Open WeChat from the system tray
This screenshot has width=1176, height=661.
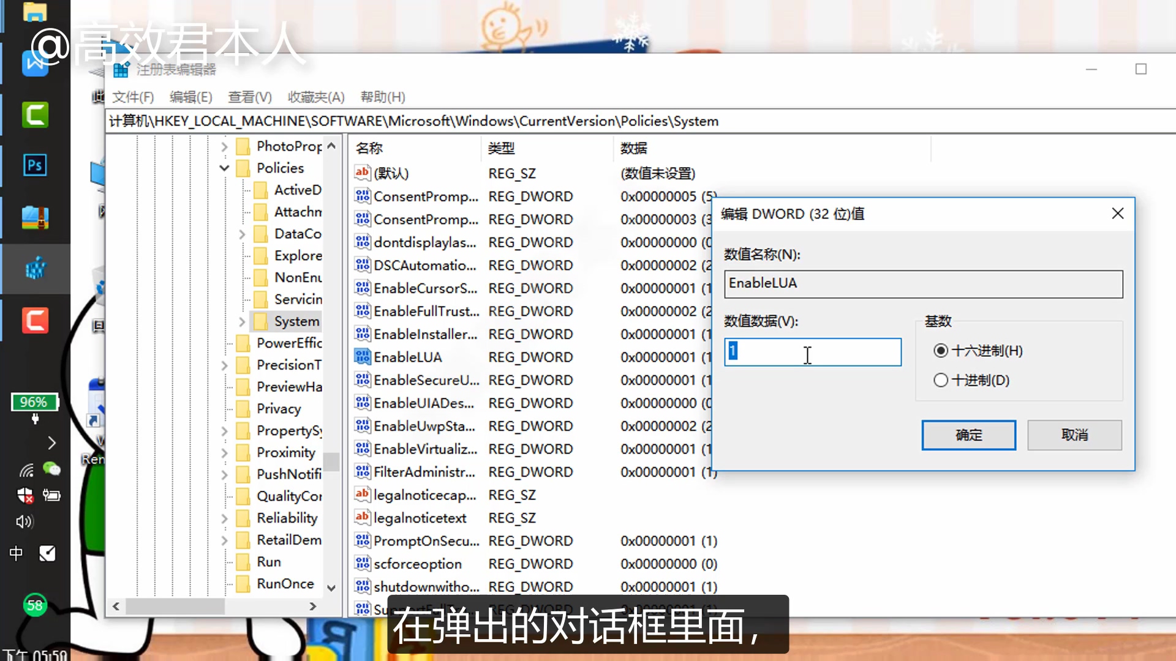[52, 470]
